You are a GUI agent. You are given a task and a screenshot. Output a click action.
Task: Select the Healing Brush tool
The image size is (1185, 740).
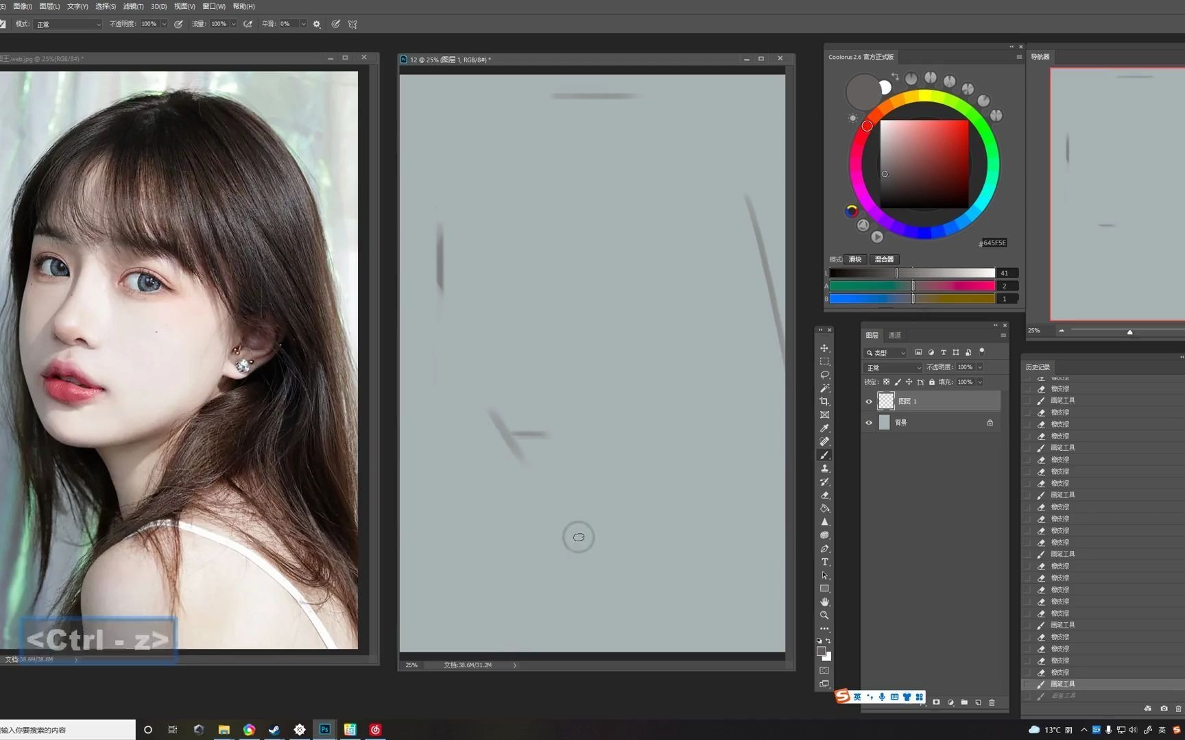(x=824, y=441)
